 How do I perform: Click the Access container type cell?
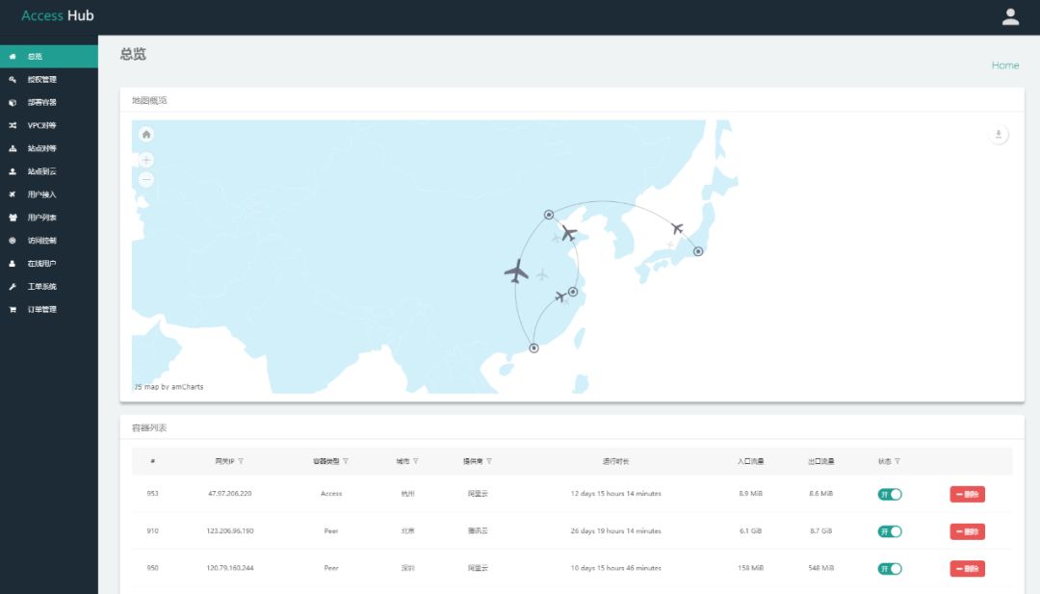click(331, 494)
